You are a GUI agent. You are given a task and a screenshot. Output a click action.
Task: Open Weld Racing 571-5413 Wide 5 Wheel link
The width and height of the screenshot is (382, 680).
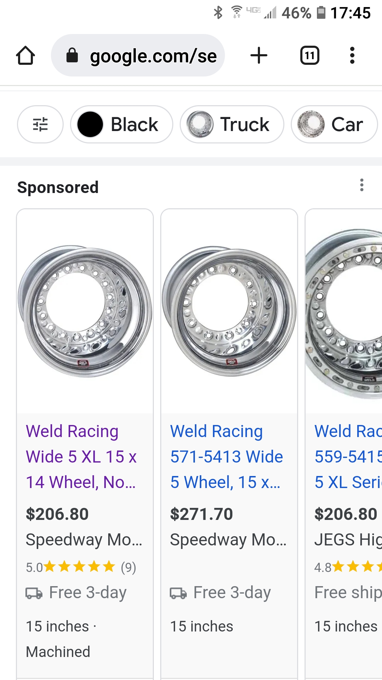[226, 457]
